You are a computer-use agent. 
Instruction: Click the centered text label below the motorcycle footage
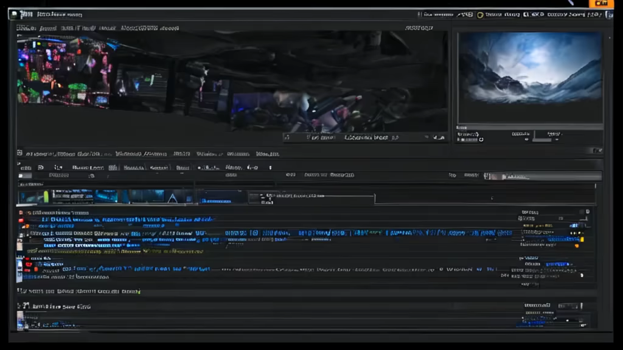point(366,138)
